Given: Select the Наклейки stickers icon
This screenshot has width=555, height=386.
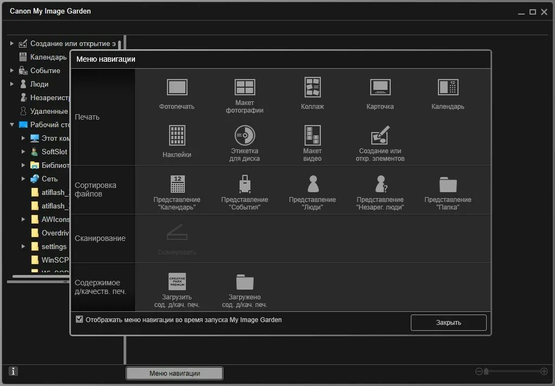Looking at the screenshot, I should coord(177,135).
